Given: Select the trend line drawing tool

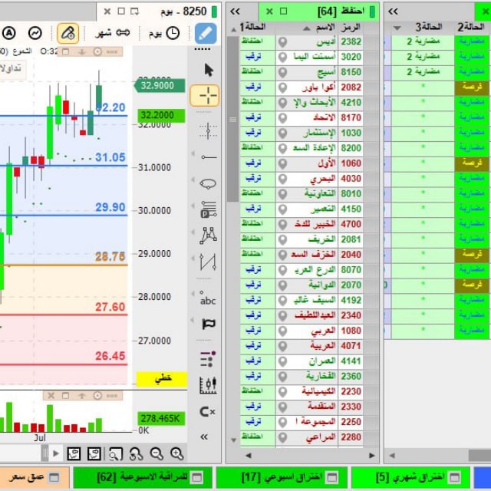Looking at the screenshot, I should tap(209, 157).
